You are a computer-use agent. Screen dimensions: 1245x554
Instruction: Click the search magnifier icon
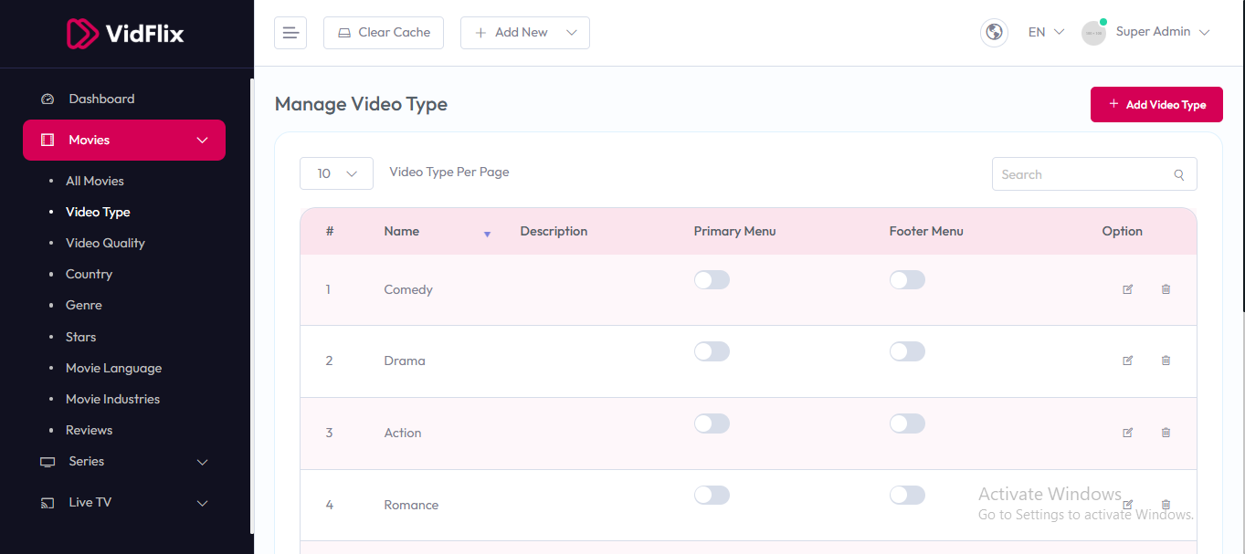(1179, 175)
